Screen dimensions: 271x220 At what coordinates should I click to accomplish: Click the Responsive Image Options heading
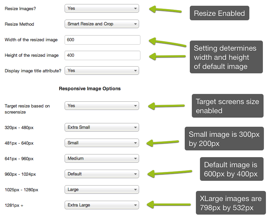point(90,89)
